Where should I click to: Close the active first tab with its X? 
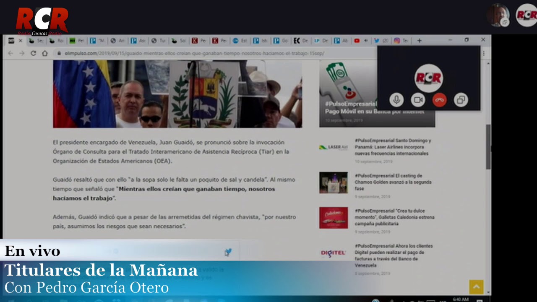pyautogui.click(x=20, y=41)
